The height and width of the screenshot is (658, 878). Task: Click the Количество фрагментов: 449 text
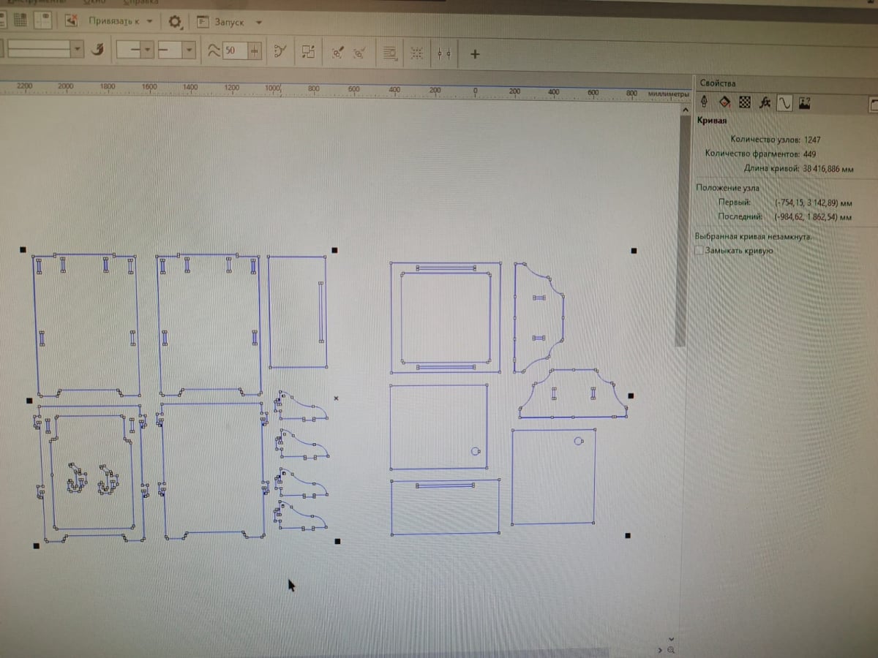(760, 154)
